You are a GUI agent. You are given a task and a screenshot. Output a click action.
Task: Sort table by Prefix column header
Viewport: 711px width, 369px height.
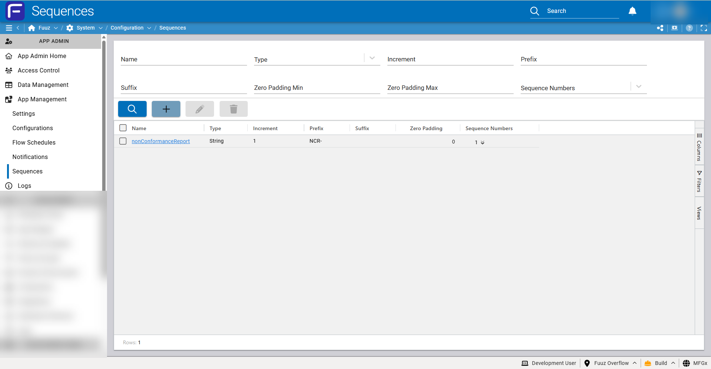(x=316, y=128)
